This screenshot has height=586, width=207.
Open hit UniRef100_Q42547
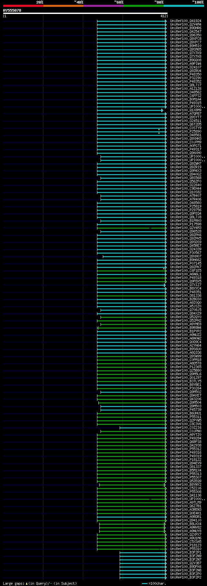(186, 32)
